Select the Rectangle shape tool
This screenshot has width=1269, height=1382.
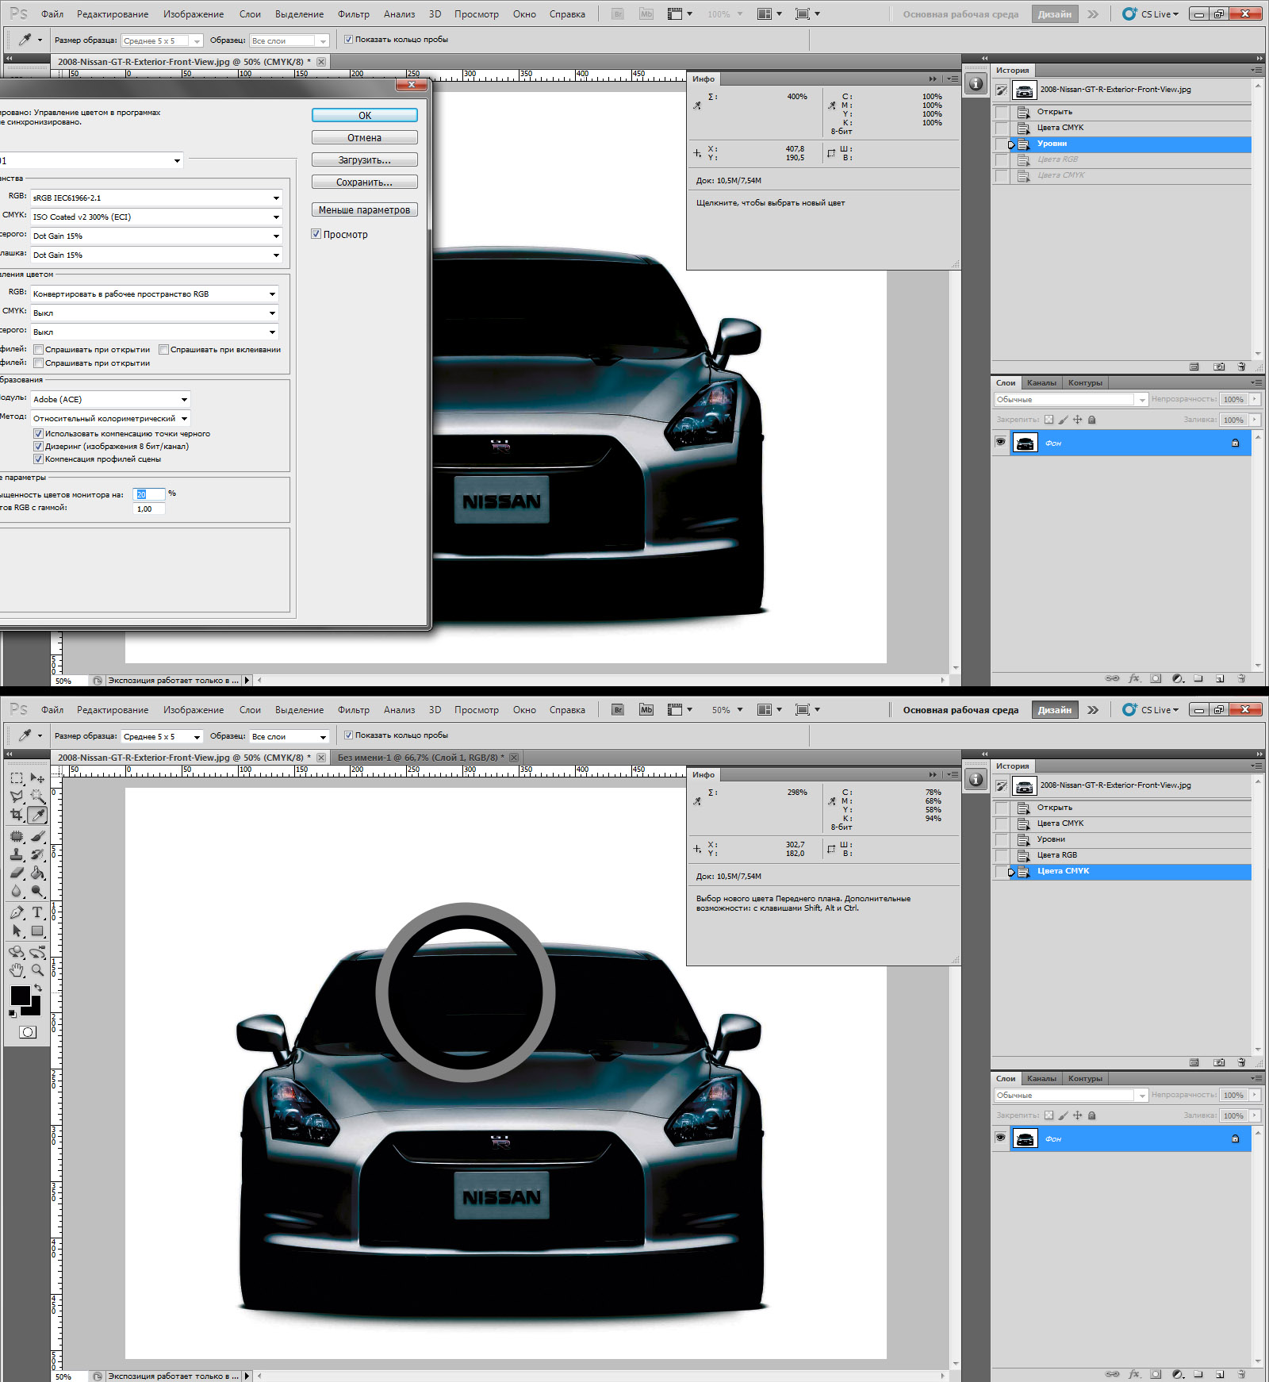[37, 931]
